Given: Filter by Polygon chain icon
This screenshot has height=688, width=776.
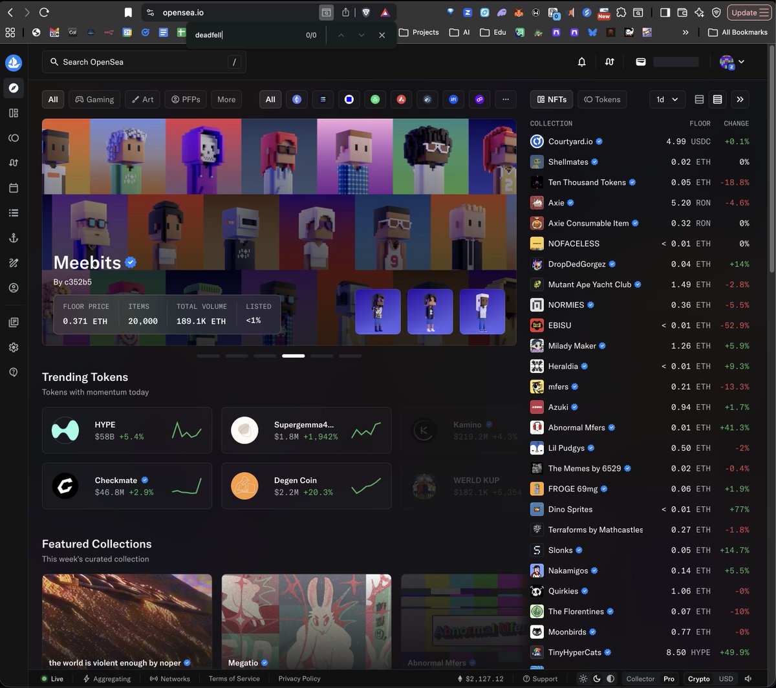Looking at the screenshot, I should point(479,100).
